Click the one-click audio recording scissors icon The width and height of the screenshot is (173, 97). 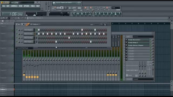click(108, 14)
